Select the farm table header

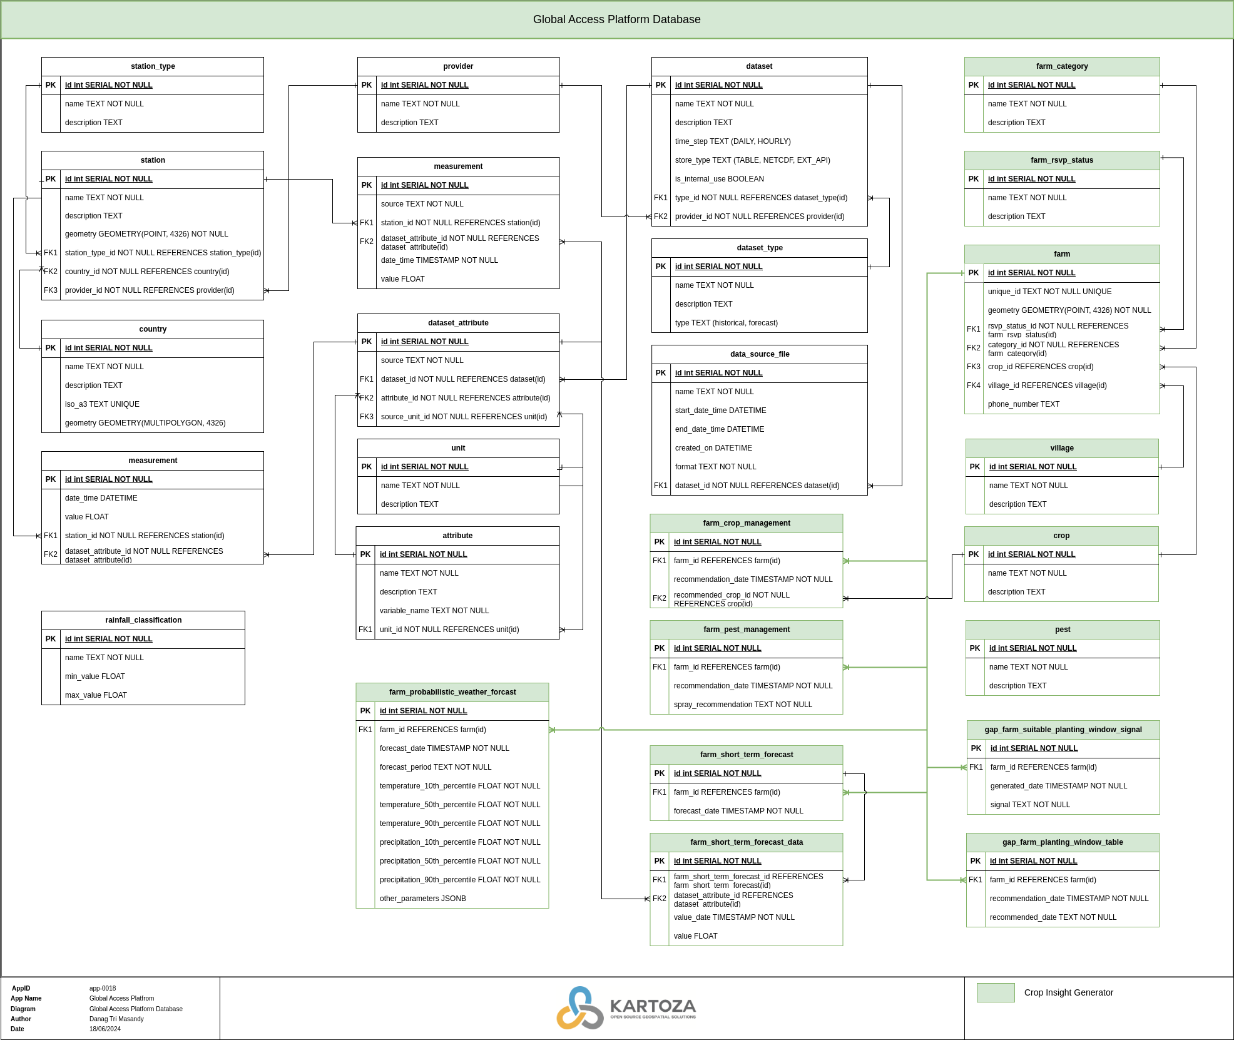(1062, 254)
